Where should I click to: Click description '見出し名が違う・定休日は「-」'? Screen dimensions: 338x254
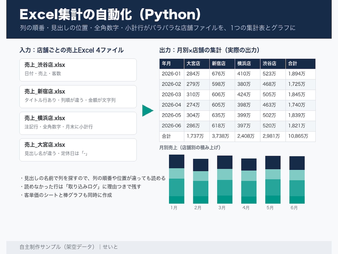tap(56, 153)
